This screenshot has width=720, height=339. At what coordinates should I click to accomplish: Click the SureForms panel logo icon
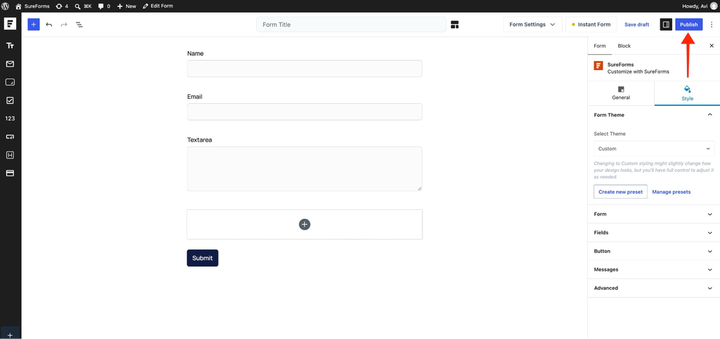point(598,65)
